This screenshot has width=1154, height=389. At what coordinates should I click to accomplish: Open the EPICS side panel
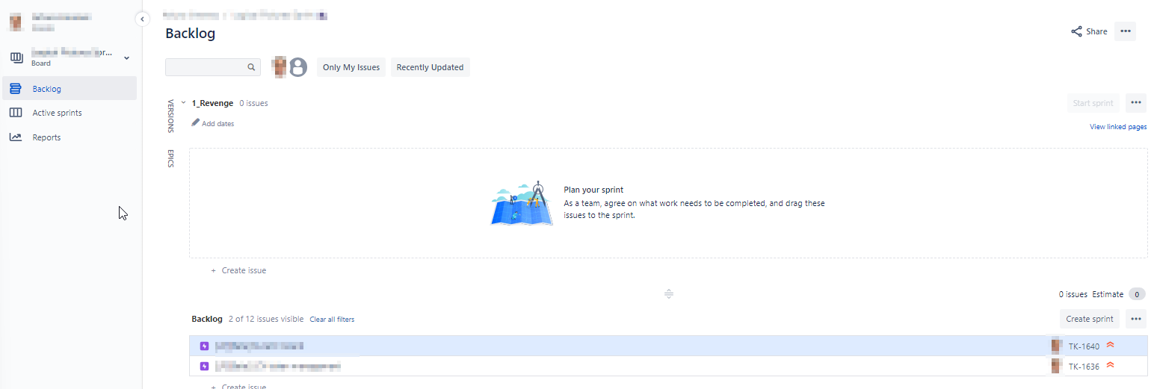tap(170, 158)
